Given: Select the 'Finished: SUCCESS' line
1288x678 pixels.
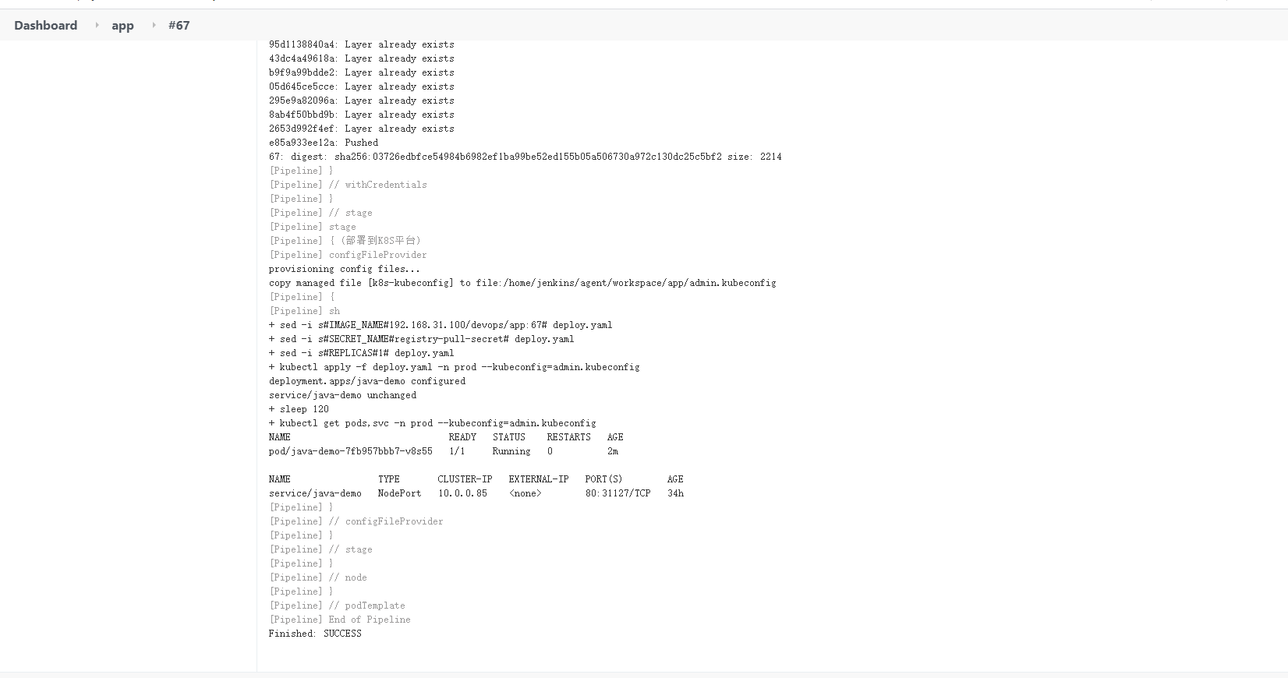Looking at the screenshot, I should click(315, 634).
